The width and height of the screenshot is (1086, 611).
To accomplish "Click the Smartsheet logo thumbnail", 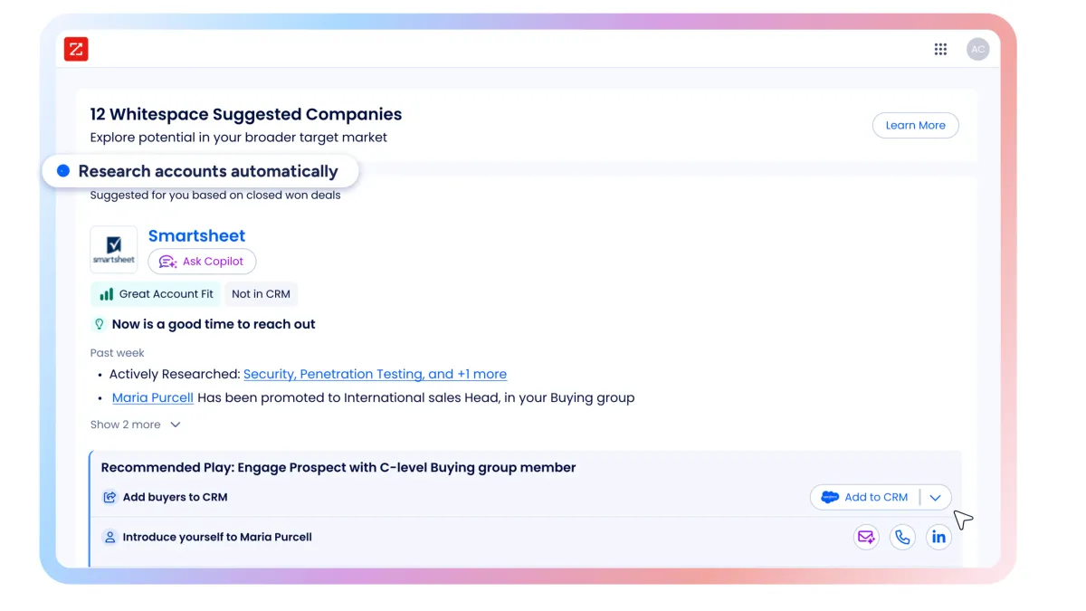I will 113,249.
